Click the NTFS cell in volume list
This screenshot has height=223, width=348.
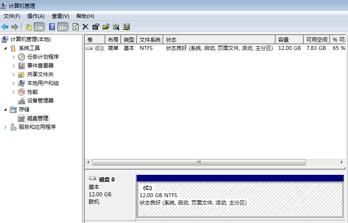coord(146,48)
